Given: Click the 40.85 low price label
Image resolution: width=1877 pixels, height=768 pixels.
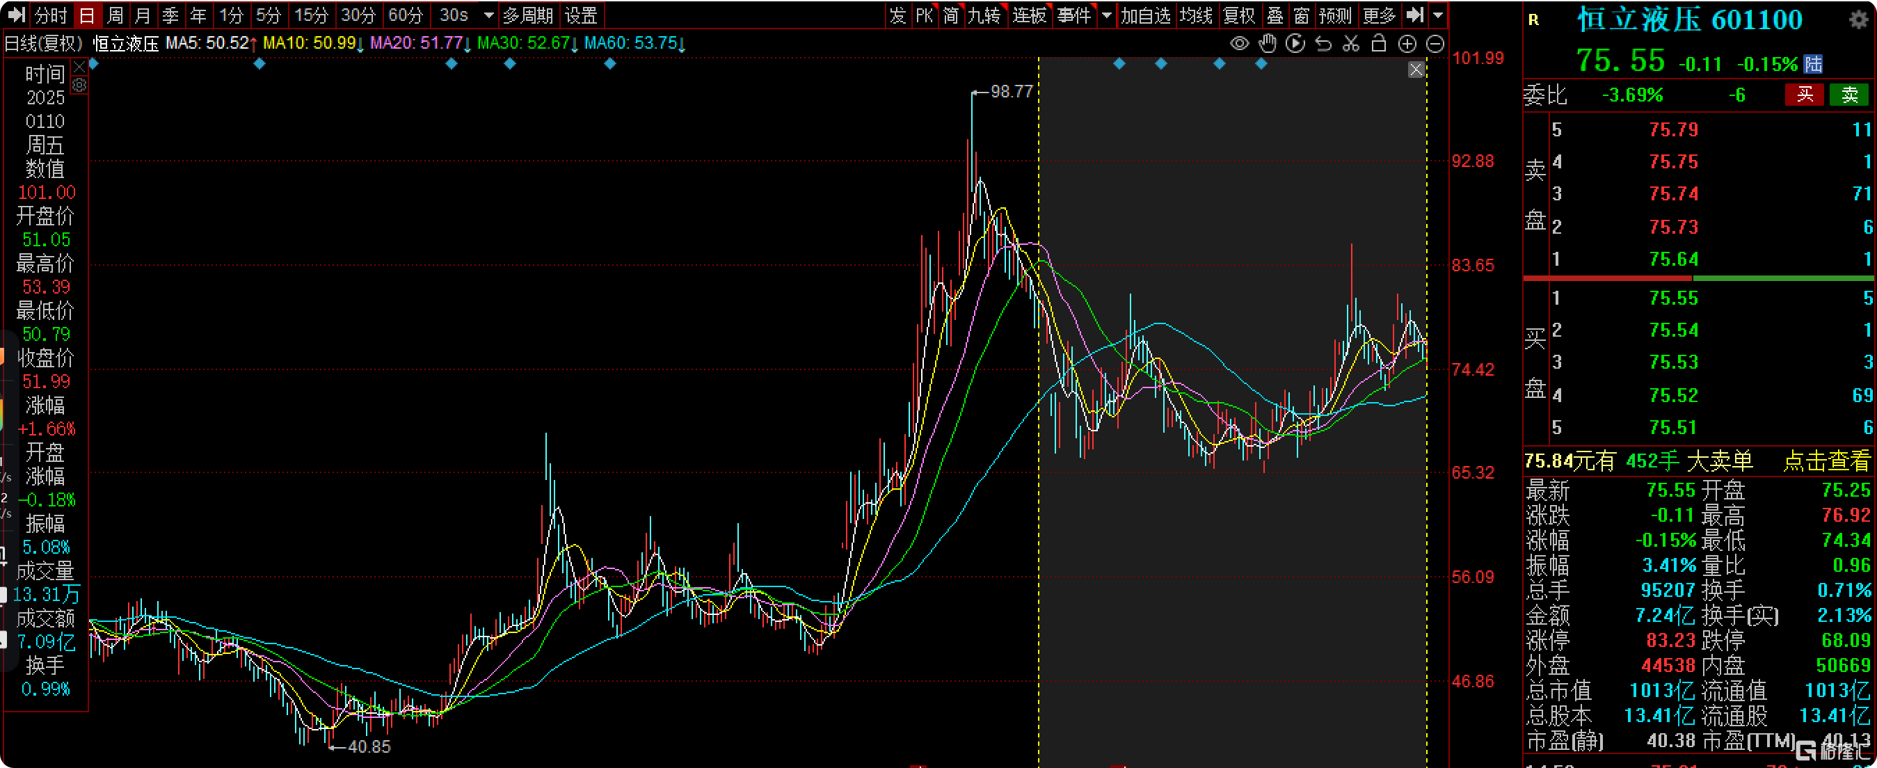Looking at the screenshot, I should (x=369, y=746).
